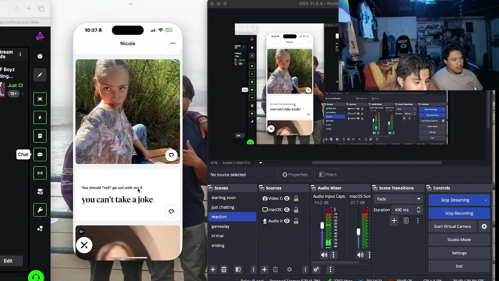Open advanced audio properties gears icon
The image size is (499, 281).
pyautogui.click(x=316, y=269)
